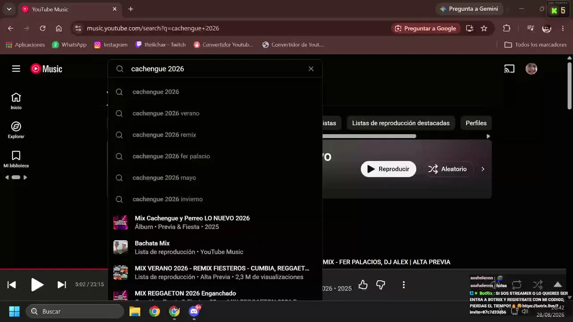
Task: Toggle shuffle in the player bar
Action: click(x=538, y=285)
